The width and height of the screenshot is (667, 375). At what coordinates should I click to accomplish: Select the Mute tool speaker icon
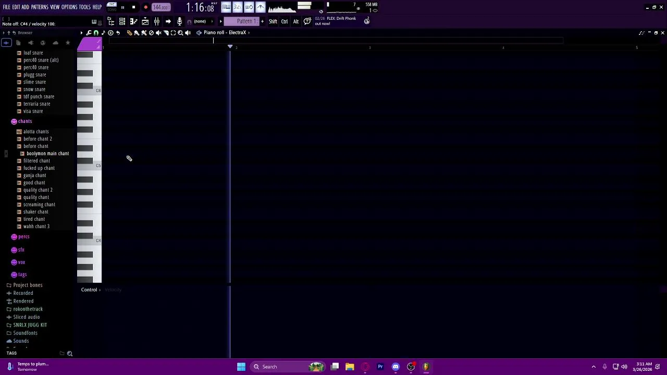coord(158,32)
